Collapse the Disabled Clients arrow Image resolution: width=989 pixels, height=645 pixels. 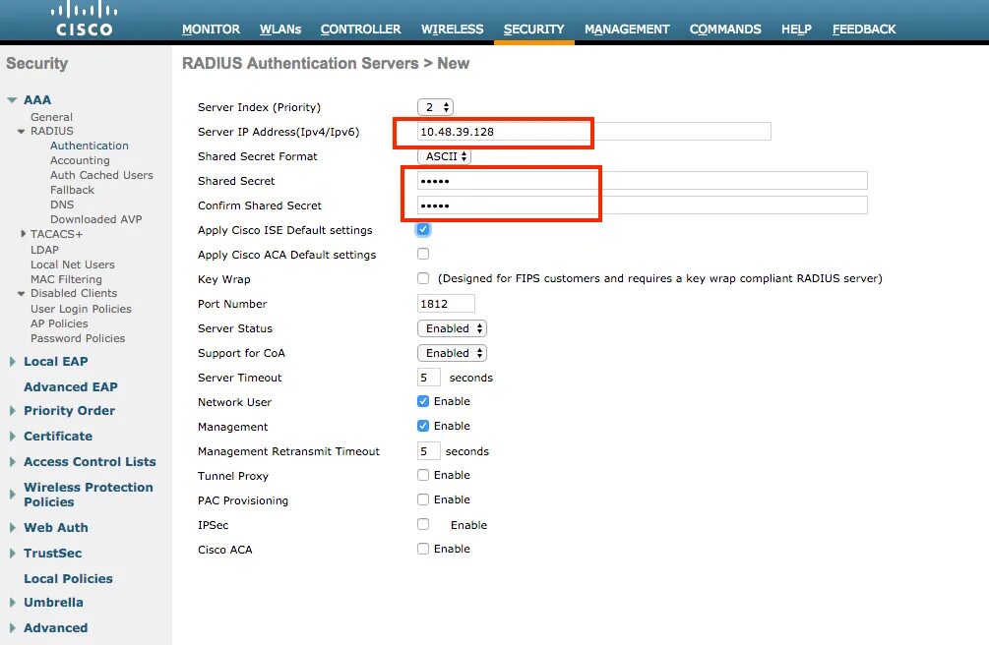[22, 293]
